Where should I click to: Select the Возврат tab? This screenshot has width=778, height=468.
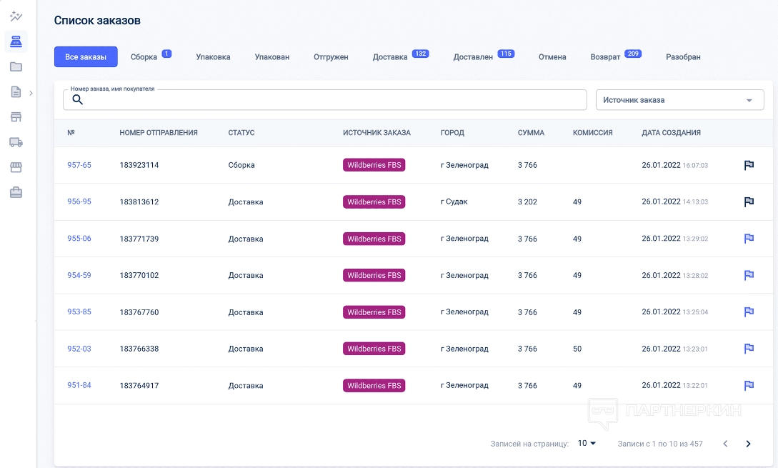[605, 57]
